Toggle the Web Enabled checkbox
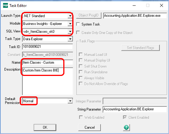This screenshot has height=134, width=169. (x=81, y=117)
